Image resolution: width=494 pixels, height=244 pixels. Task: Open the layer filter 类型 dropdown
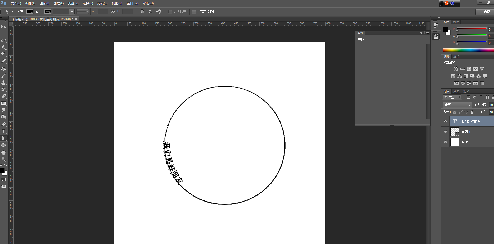click(452, 97)
